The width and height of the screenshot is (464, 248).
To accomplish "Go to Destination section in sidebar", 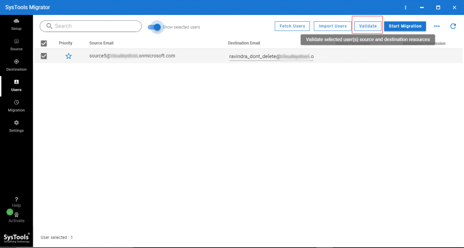I will click(x=16, y=65).
